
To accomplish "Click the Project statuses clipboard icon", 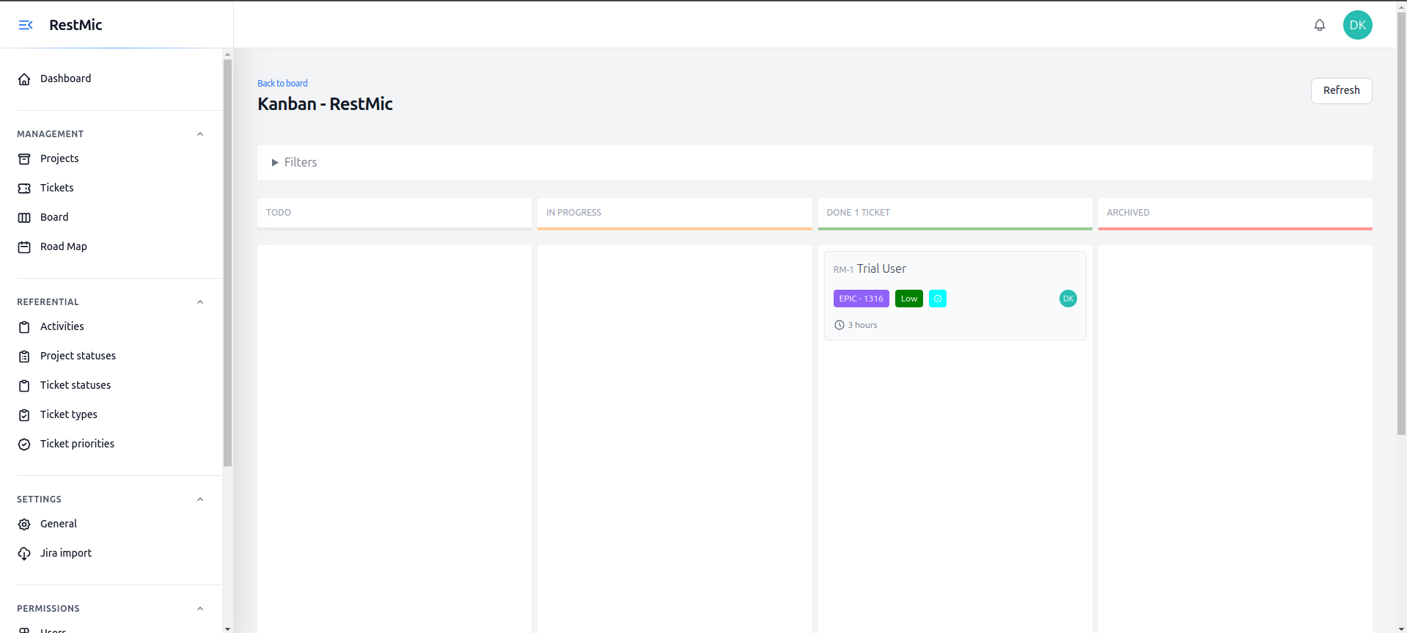I will click(x=24, y=356).
